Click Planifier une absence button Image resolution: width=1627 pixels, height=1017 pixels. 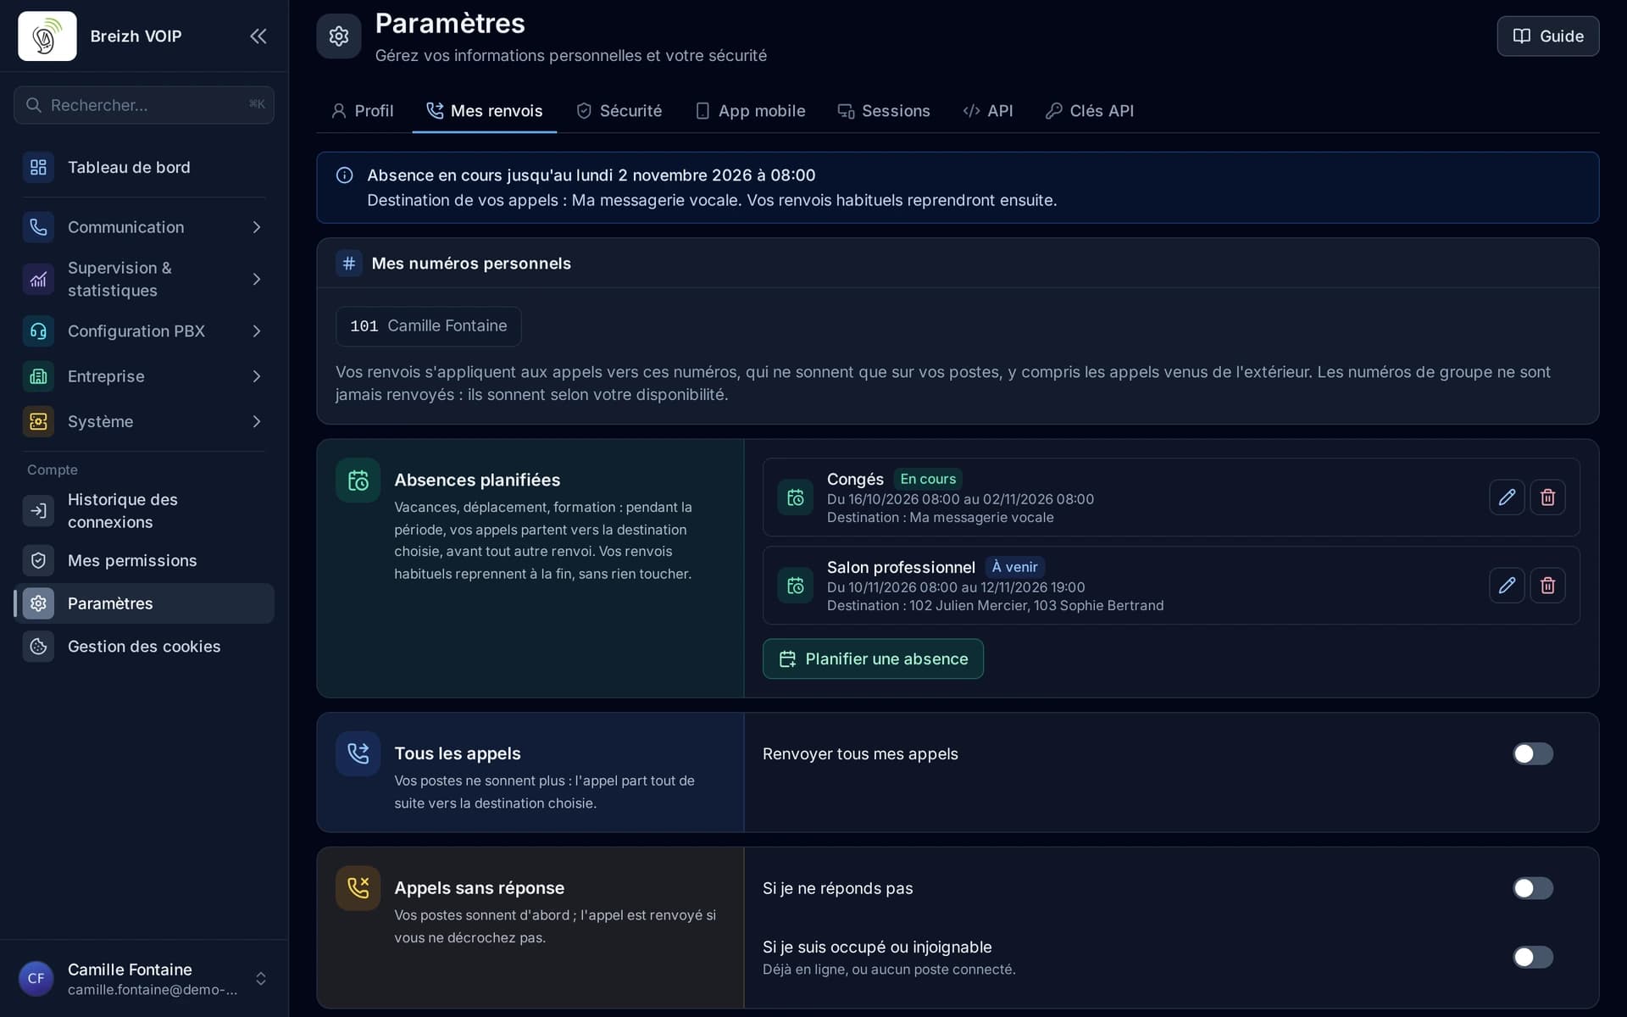point(873,659)
